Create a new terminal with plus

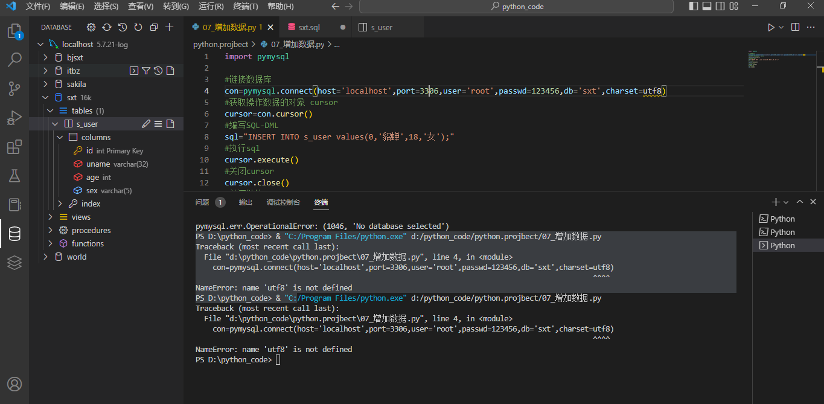776,202
